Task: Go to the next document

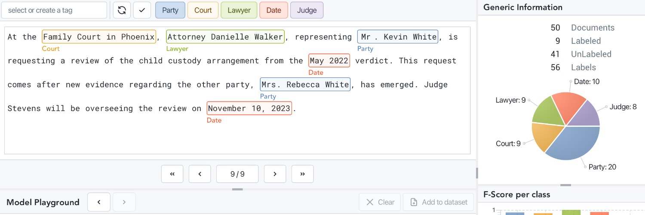Action: [275, 174]
